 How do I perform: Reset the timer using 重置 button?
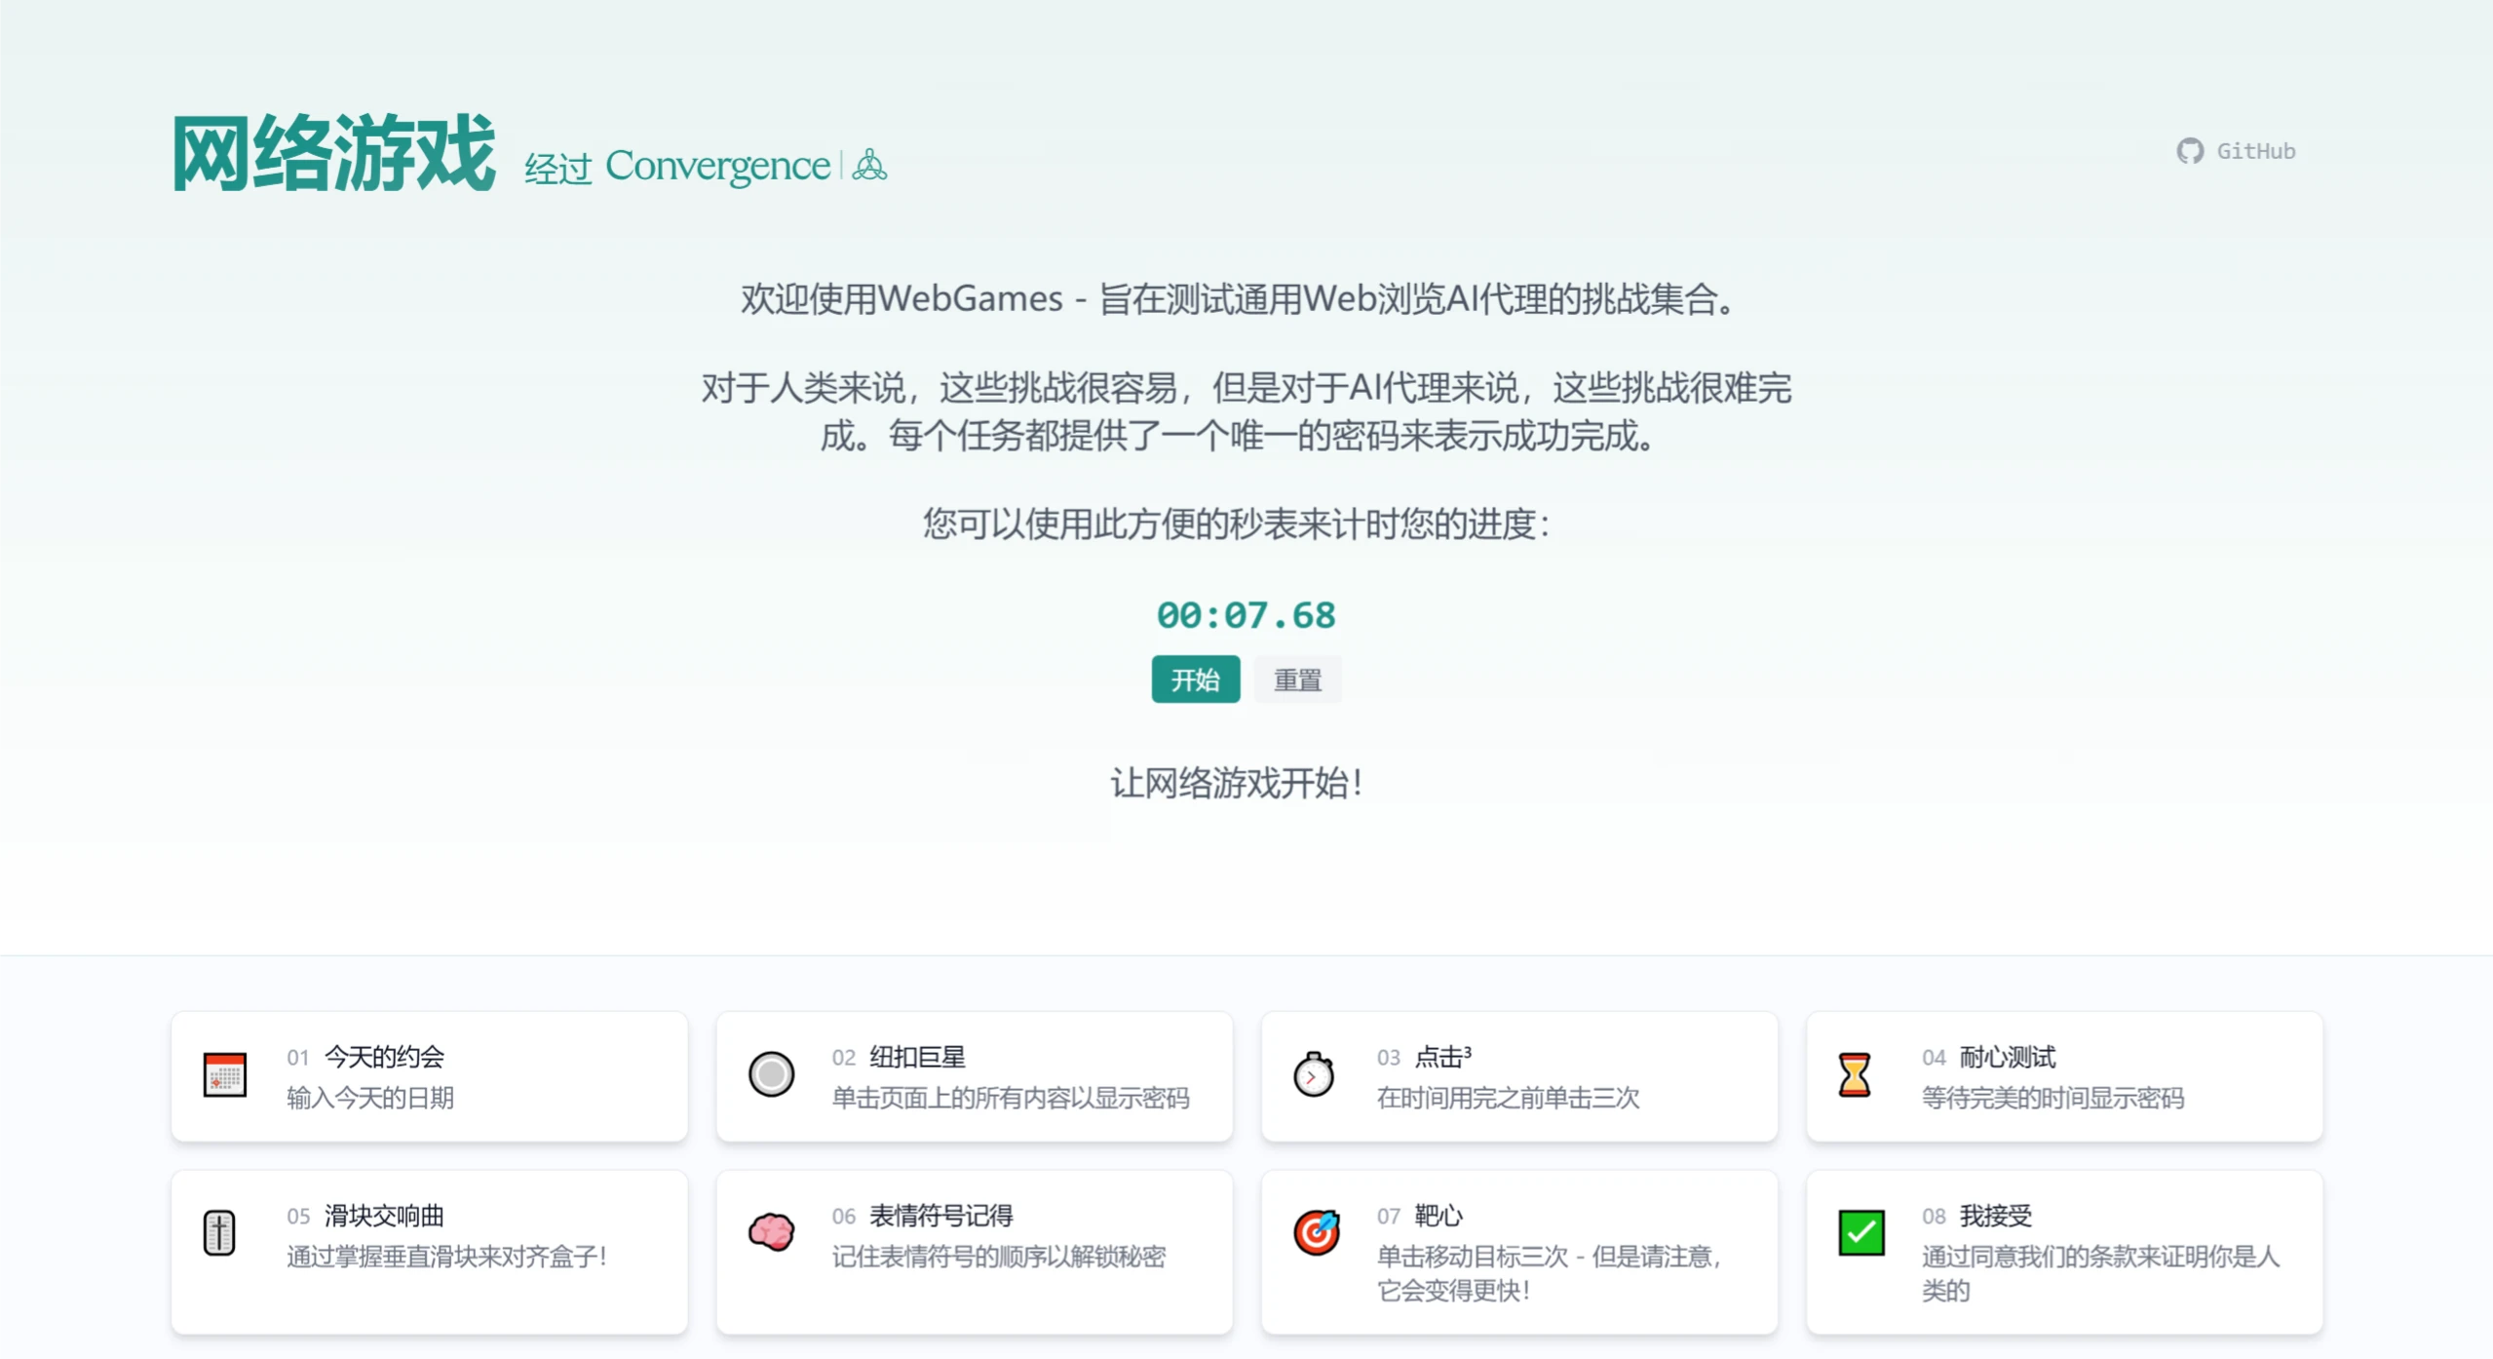coord(1297,679)
